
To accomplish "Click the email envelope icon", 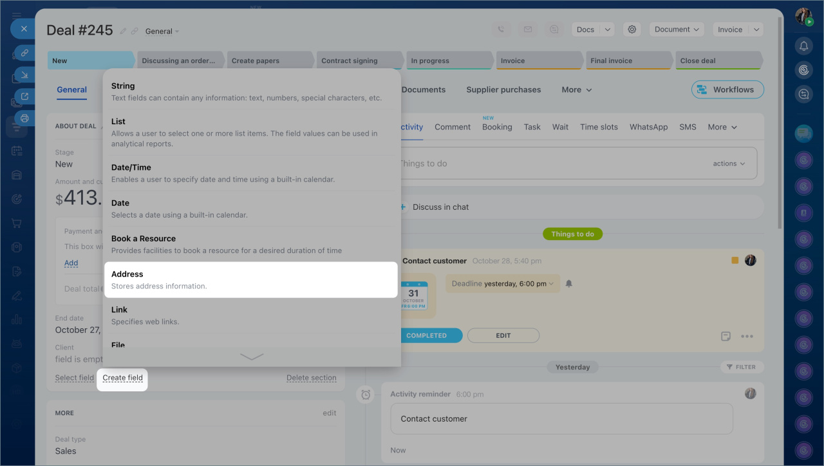I will click(x=527, y=30).
